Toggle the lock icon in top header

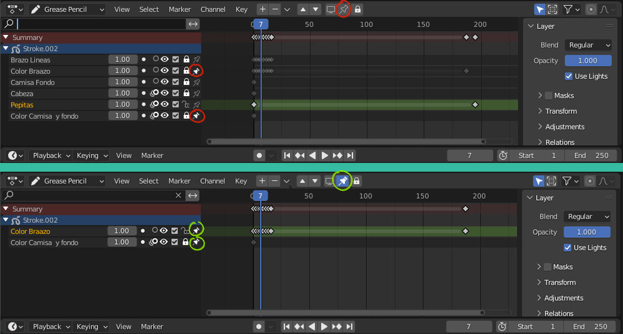[357, 9]
